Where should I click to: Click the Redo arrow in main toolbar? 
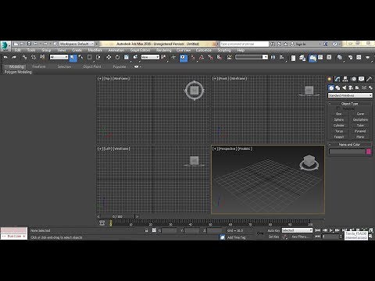(14, 57)
